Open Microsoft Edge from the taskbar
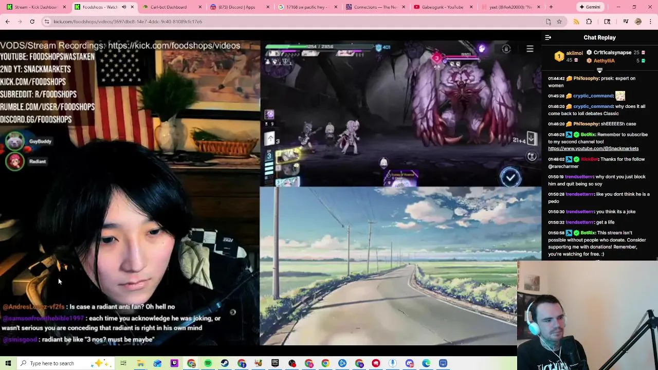The width and height of the screenshot is (658, 370). pos(426,363)
